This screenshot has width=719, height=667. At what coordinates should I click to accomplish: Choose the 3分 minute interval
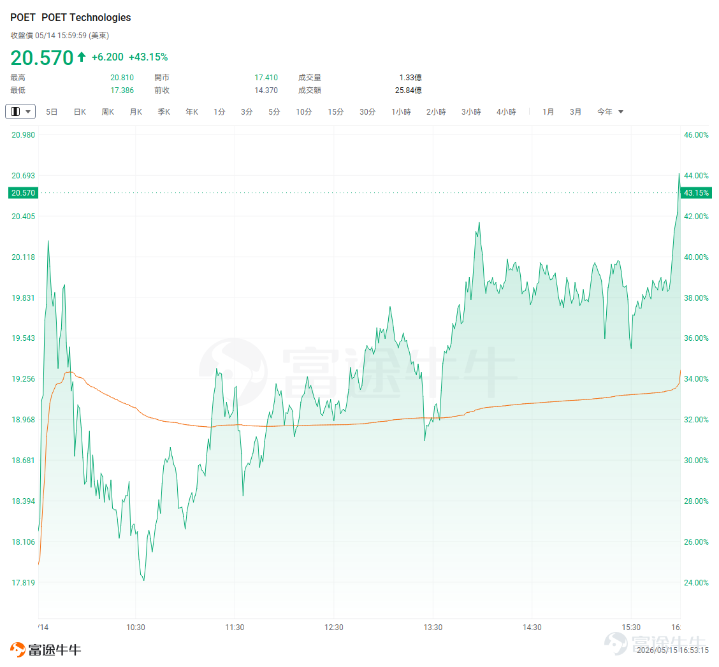pos(247,112)
